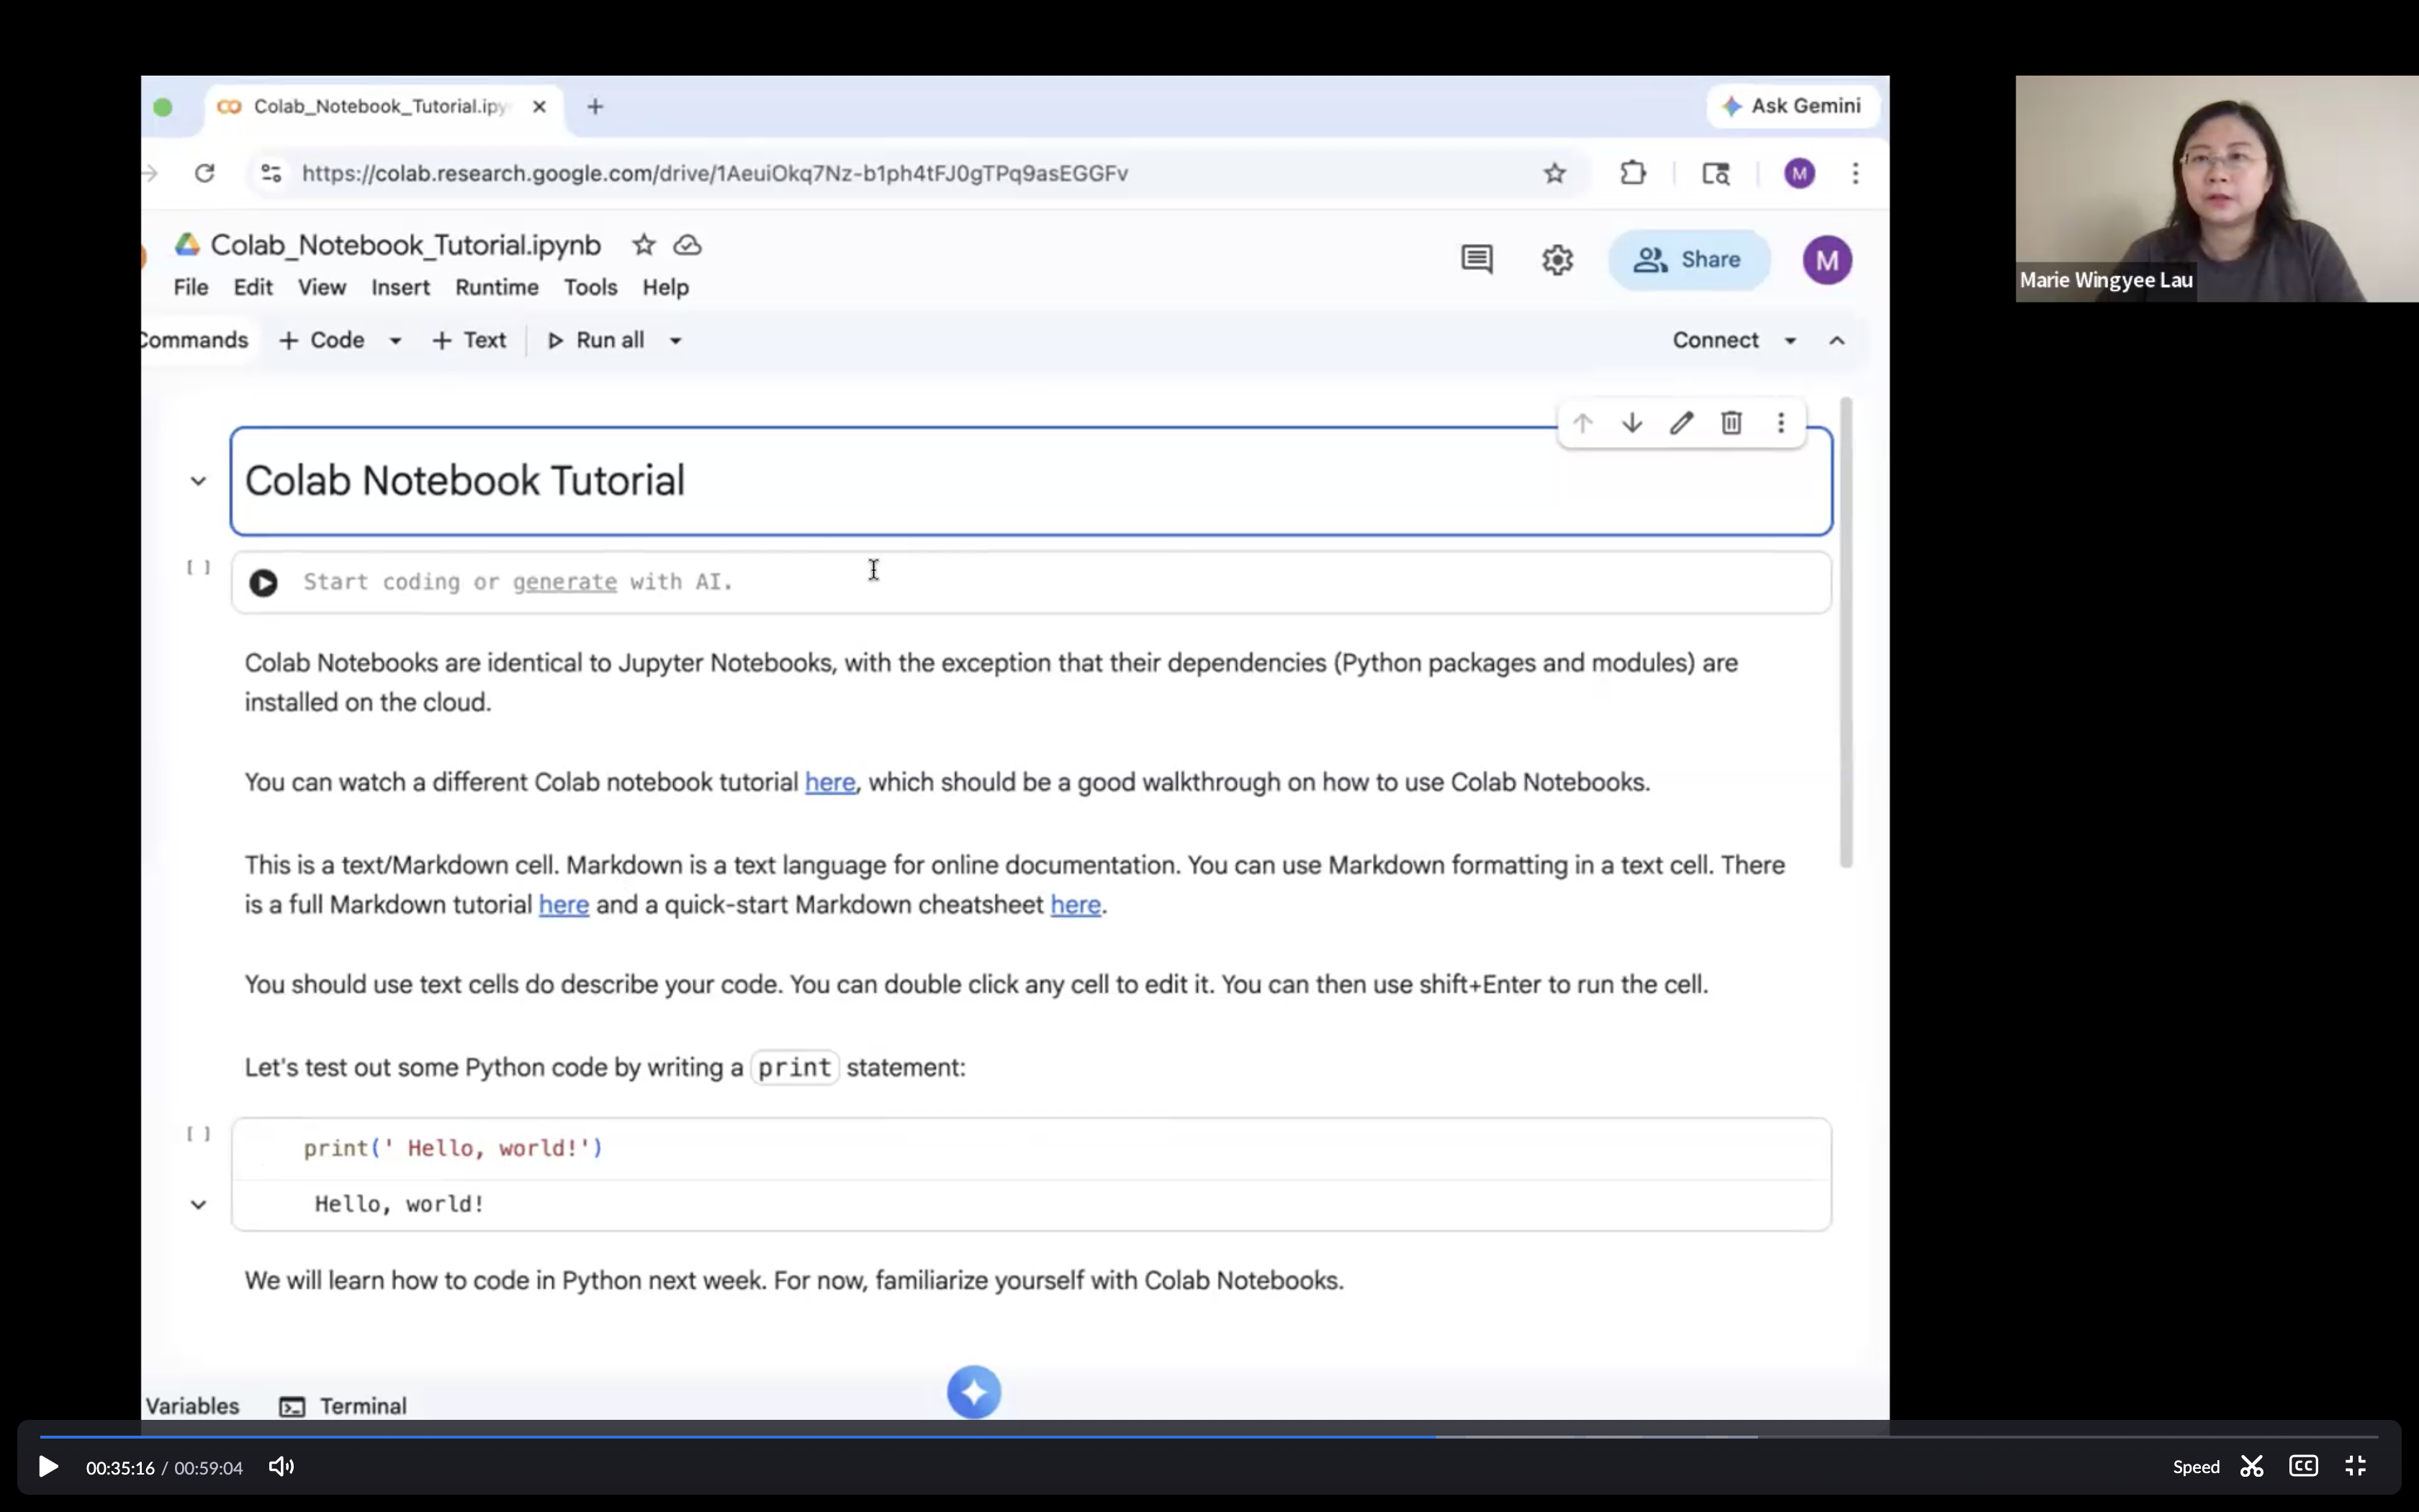Delete the selected title cell

point(1730,423)
